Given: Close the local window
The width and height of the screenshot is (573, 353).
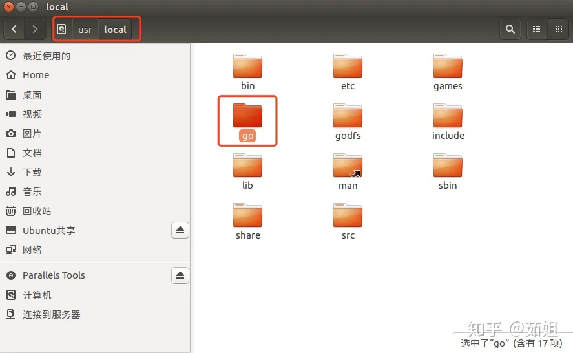Looking at the screenshot, I should [x=8, y=6].
